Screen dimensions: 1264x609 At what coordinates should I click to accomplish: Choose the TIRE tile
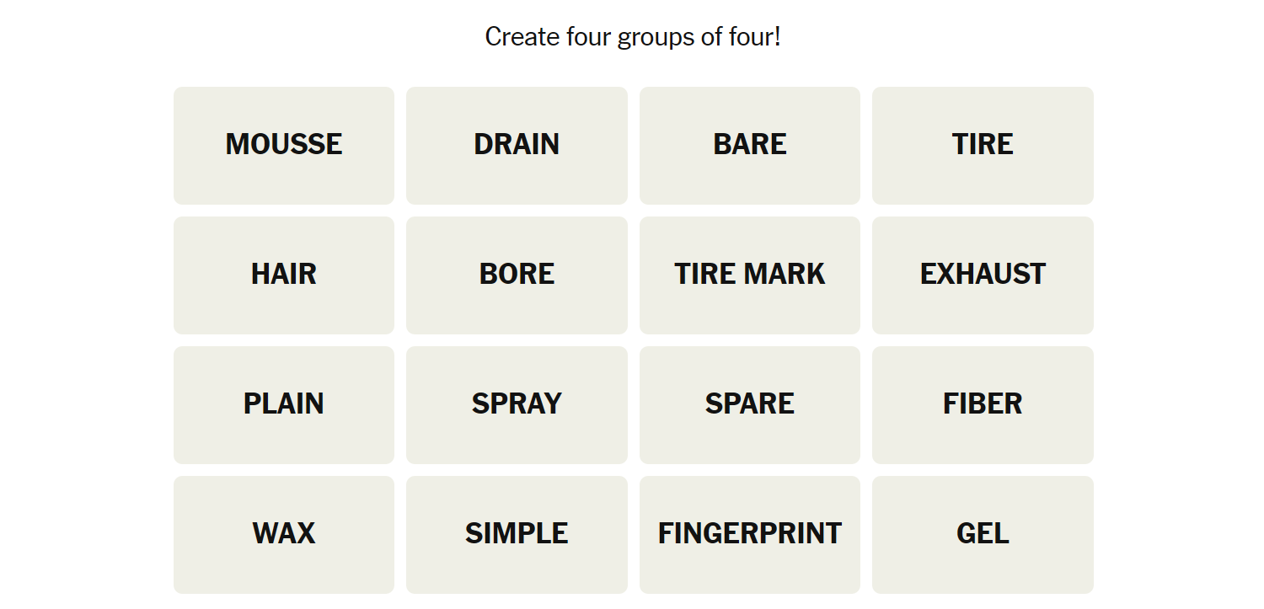(983, 145)
